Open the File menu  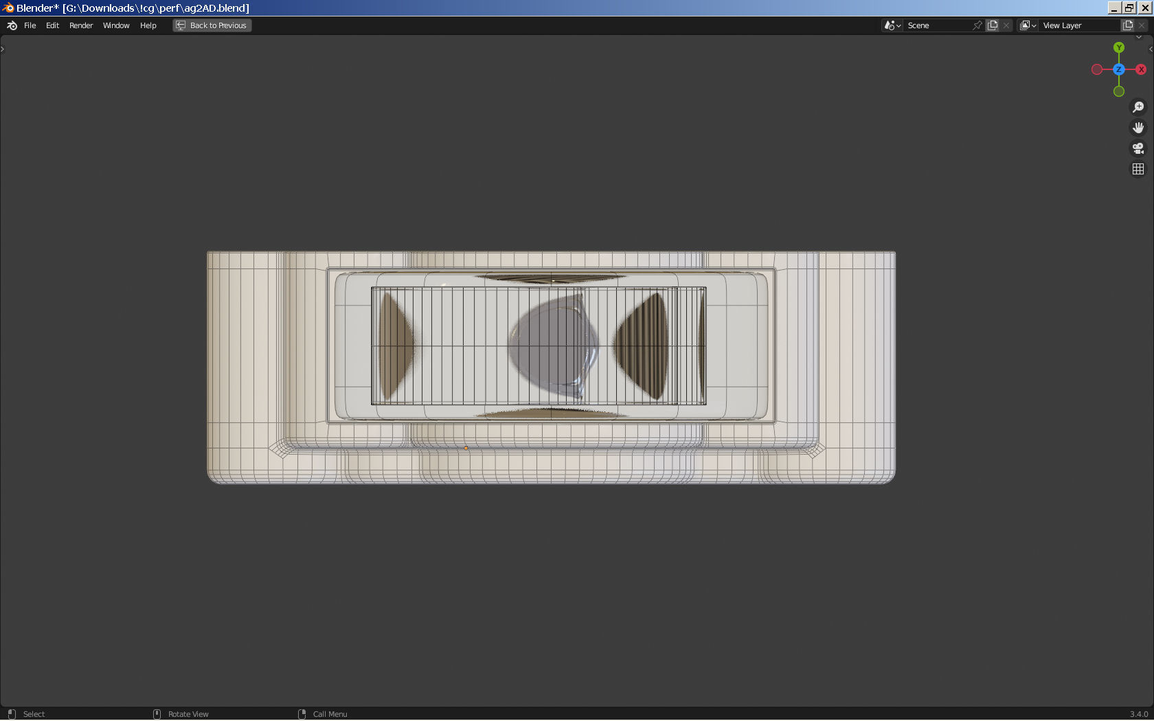point(30,25)
